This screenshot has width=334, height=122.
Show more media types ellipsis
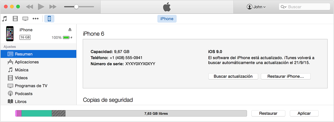click(x=35, y=19)
